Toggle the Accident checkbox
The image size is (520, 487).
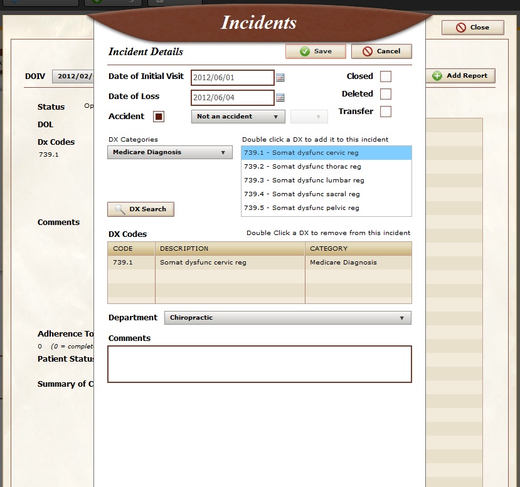(x=159, y=117)
